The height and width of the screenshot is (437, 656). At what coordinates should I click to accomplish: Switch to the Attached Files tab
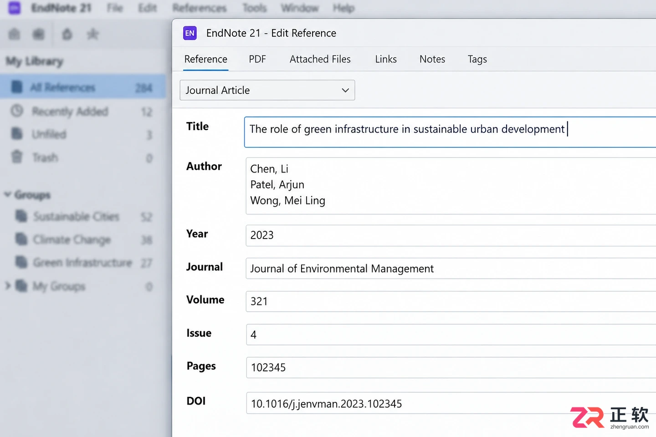click(x=320, y=59)
